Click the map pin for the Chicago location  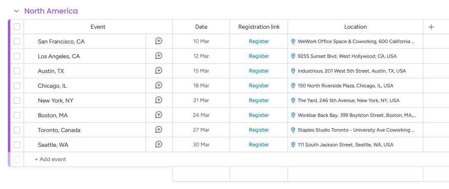click(x=293, y=86)
